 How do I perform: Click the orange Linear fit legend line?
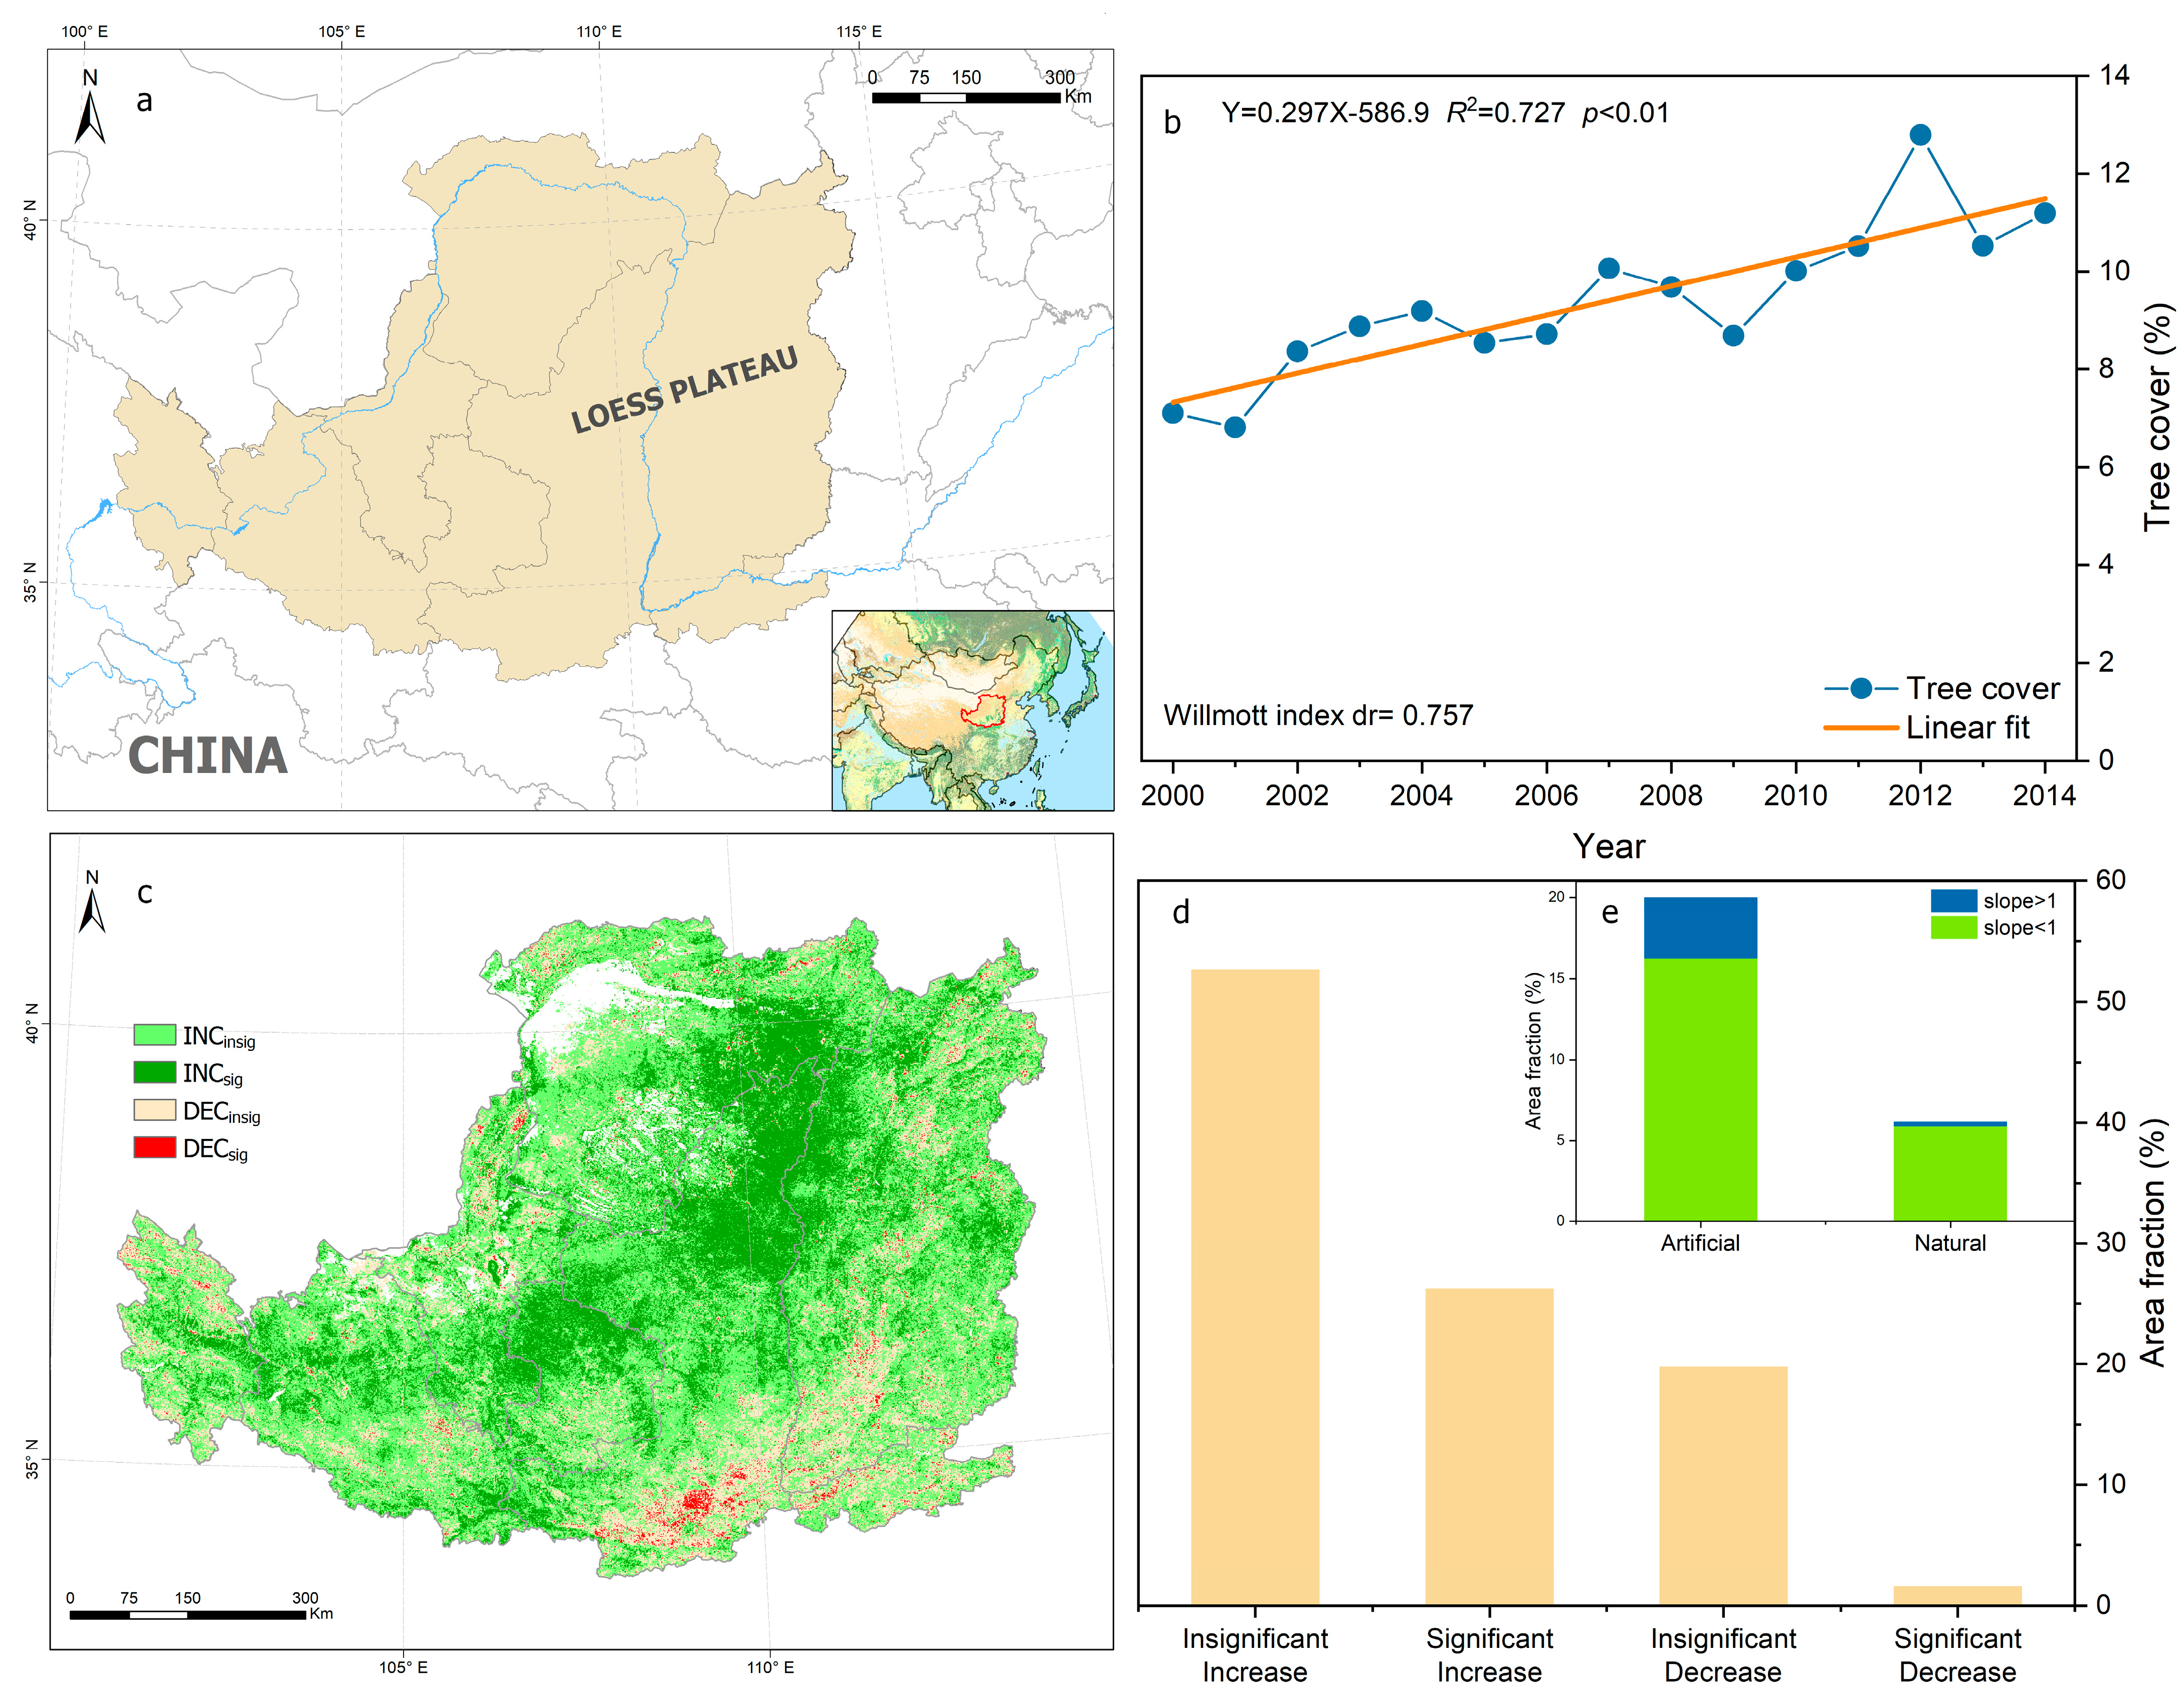pyautogui.click(x=1861, y=727)
